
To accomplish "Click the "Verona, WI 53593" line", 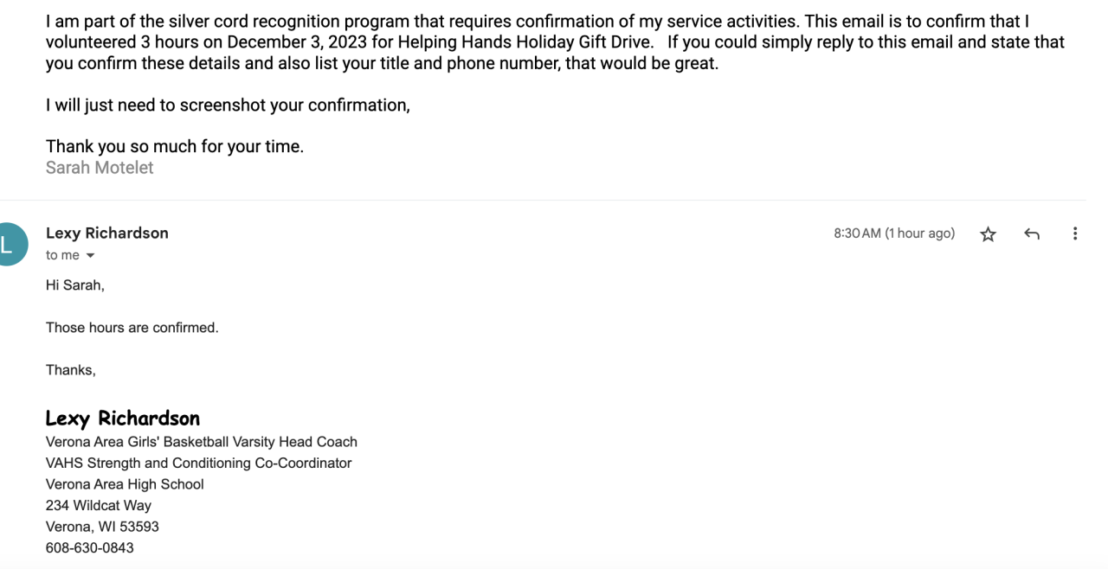I will tap(102, 527).
